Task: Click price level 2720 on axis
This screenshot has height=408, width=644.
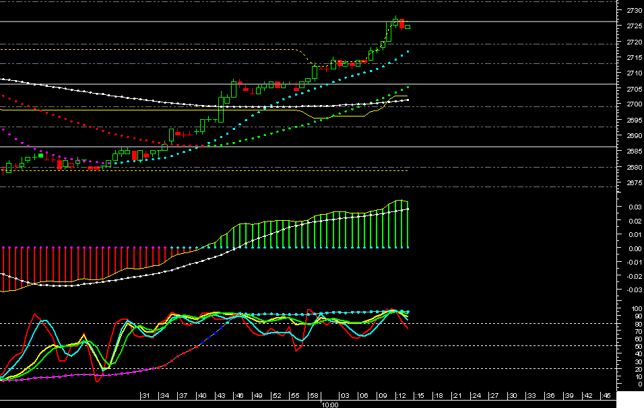Action: tap(634, 42)
